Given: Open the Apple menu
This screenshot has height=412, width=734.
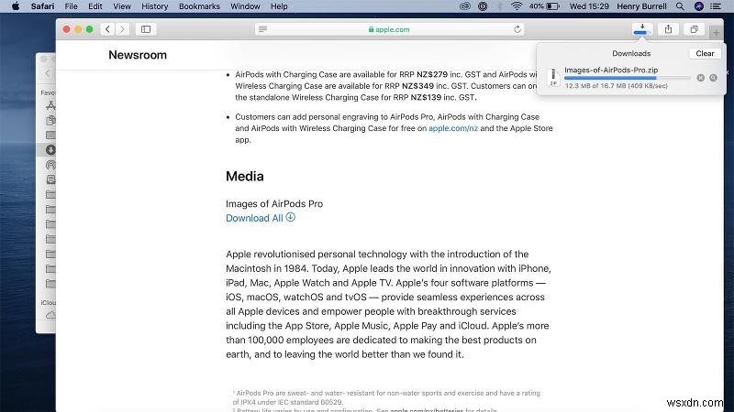Looking at the screenshot, I should 16,6.
